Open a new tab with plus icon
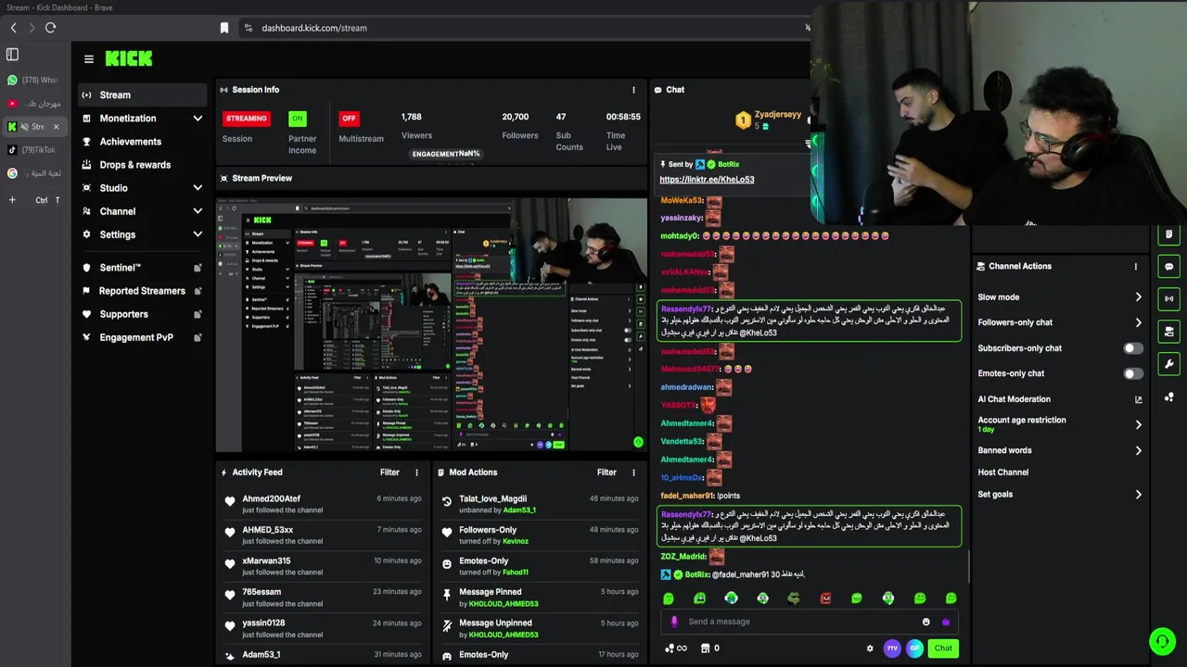 (x=12, y=200)
